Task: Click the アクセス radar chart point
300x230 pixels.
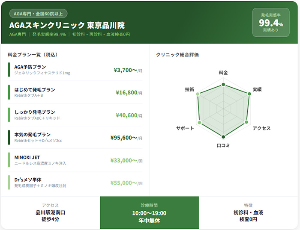Action: (247, 123)
